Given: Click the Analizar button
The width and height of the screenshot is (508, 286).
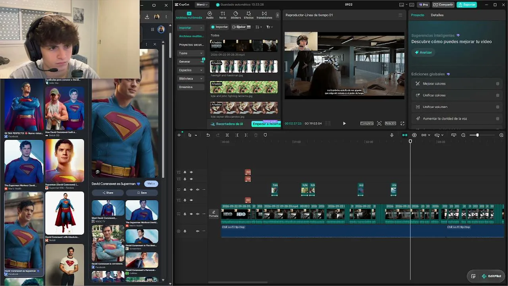Looking at the screenshot, I should [423, 52].
